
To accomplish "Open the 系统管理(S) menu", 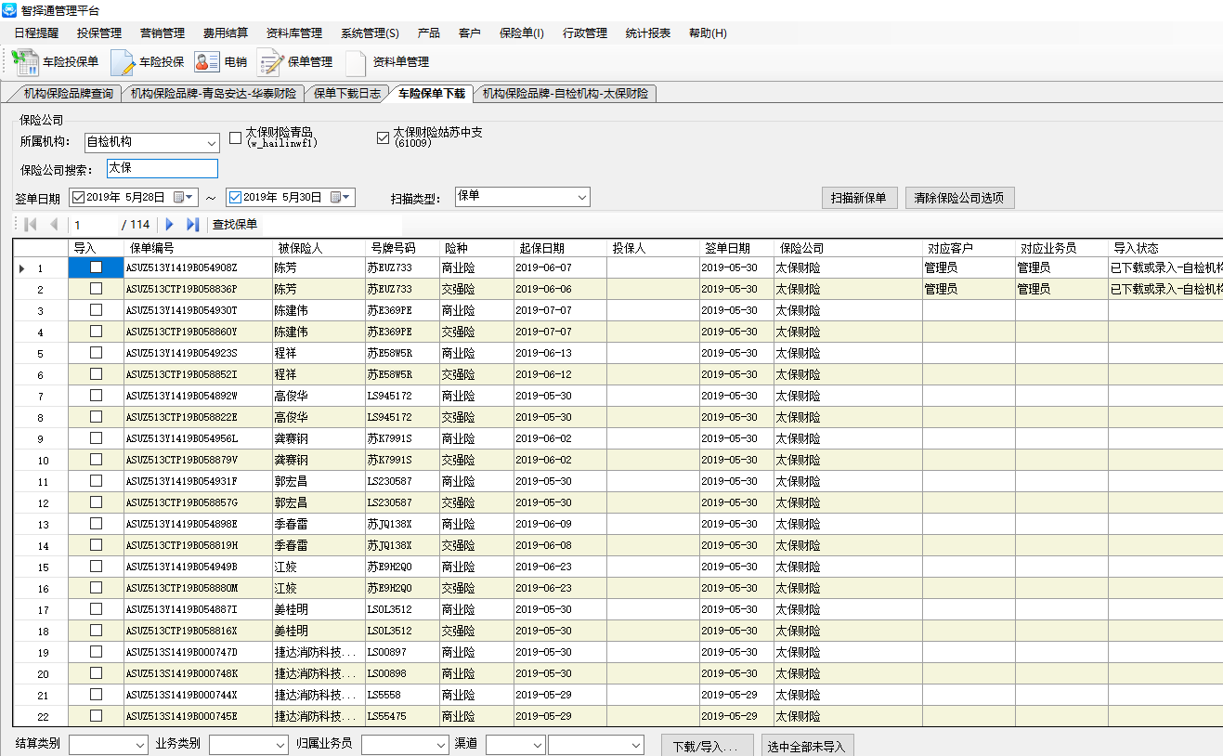I will pyautogui.click(x=369, y=33).
